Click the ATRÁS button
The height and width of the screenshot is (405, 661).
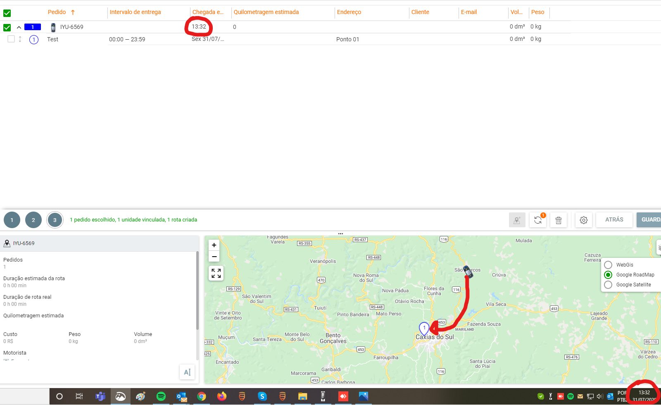(x=614, y=220)
